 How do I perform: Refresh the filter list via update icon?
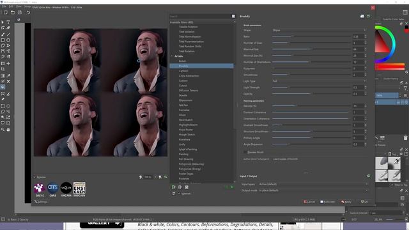pyautogui.click(x=174, y=194)
